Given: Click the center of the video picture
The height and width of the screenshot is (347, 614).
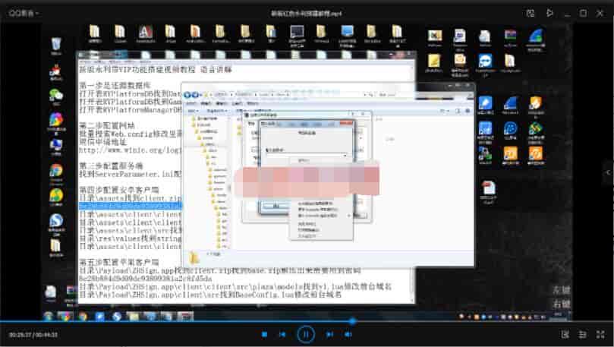Looking at the screenshot, I should point(307,172).
